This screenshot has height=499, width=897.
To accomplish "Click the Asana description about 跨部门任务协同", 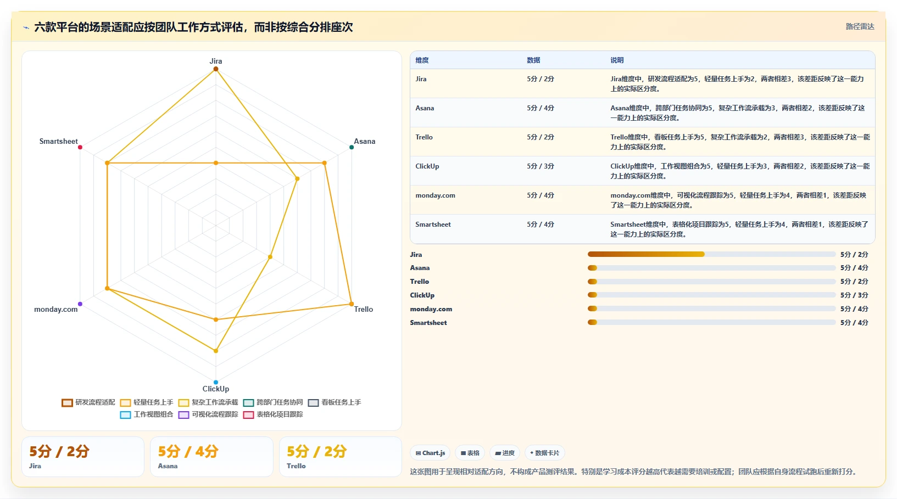I will tap(738, 113).
